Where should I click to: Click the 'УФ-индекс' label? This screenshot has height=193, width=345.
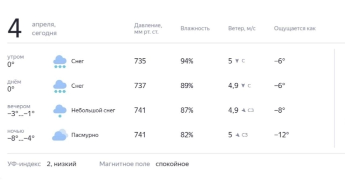click(24, 164)
